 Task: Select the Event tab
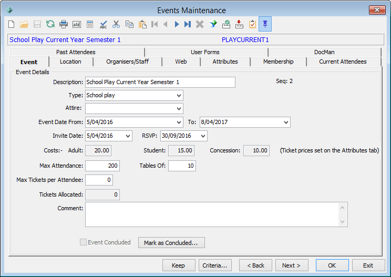29,62
